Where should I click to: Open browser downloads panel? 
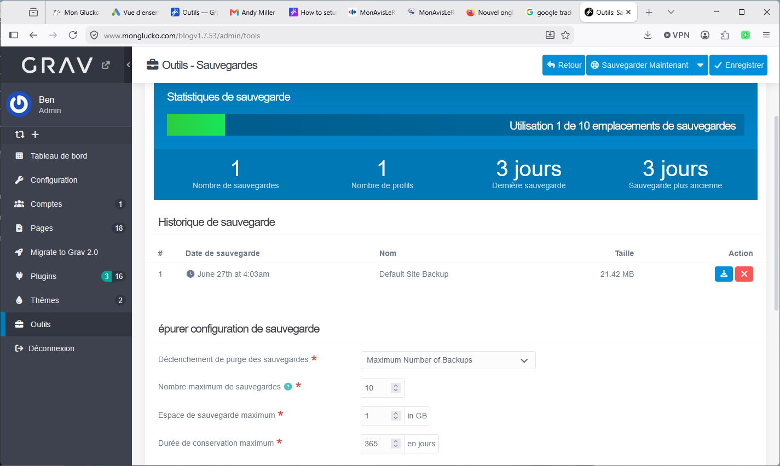(648, 35)
